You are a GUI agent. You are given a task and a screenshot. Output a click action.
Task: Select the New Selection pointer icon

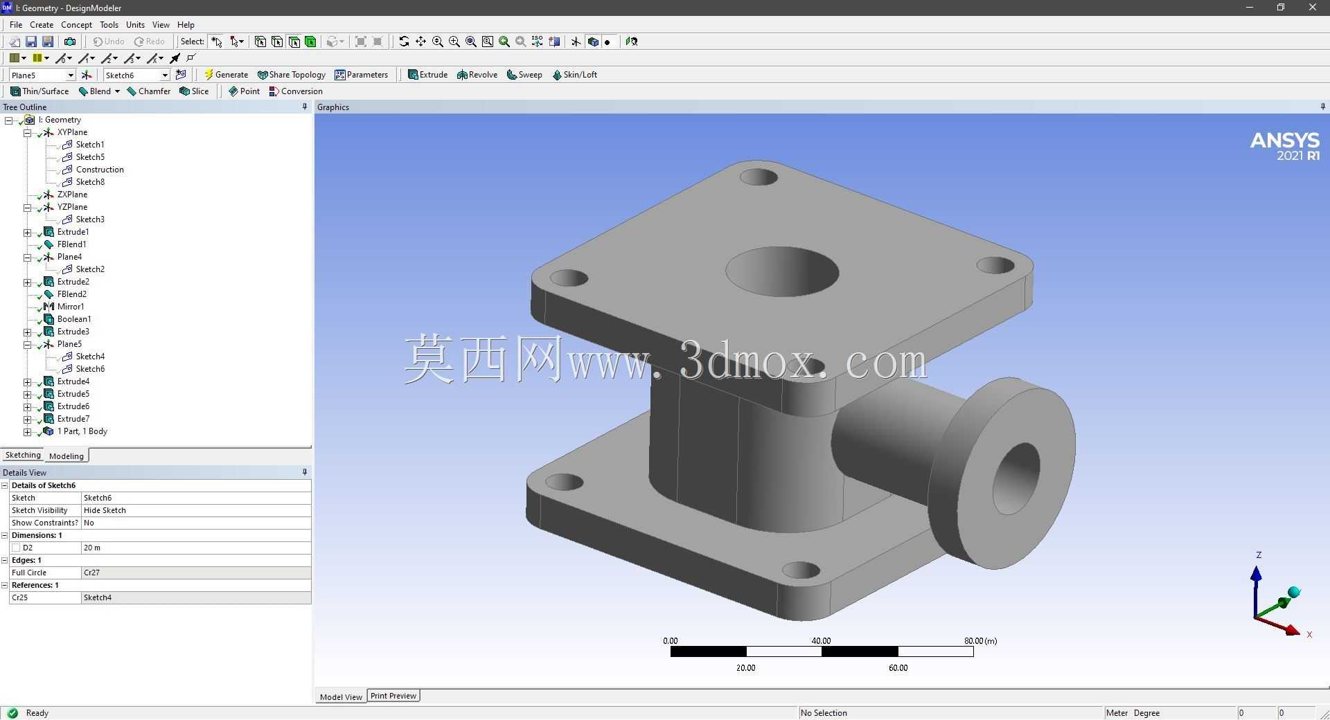tap(217, 42)
